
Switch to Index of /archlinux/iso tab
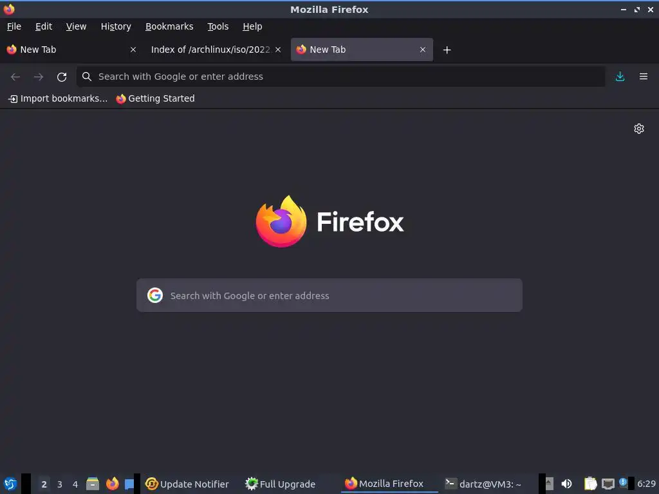click(215, 50)
